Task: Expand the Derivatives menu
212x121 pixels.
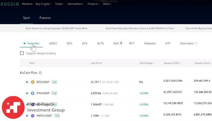Action: [75, 4]
